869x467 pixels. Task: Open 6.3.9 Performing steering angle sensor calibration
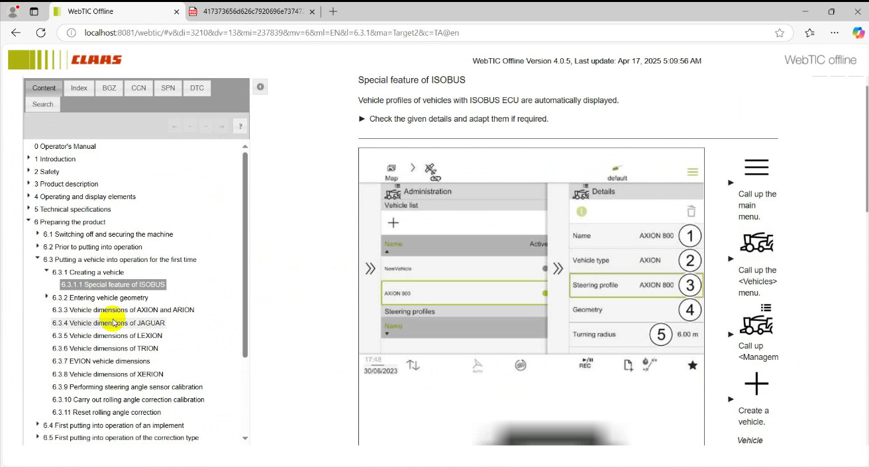[128, 387]
